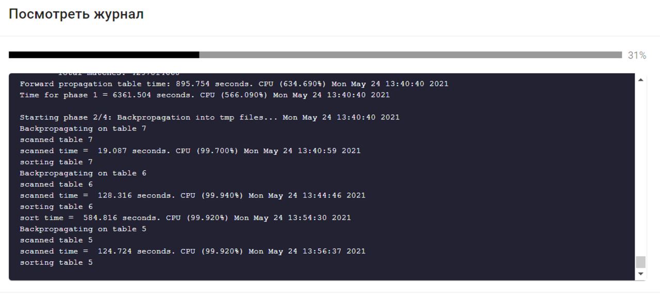Click the 'scanned time = 124.724 seconds' line
660x306 pixels.
192,251
